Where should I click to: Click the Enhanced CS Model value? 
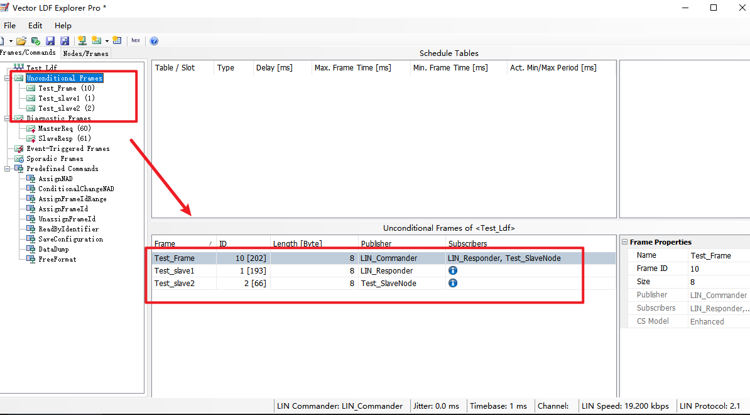point(719,321)
